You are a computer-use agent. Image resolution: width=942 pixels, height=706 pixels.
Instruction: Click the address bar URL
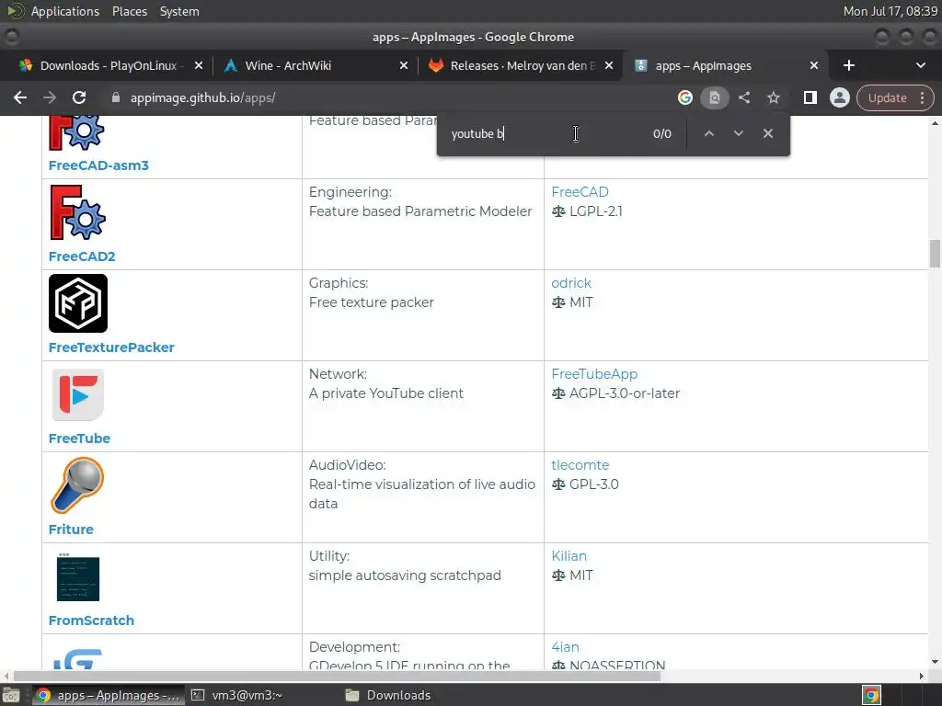point(202,97)
